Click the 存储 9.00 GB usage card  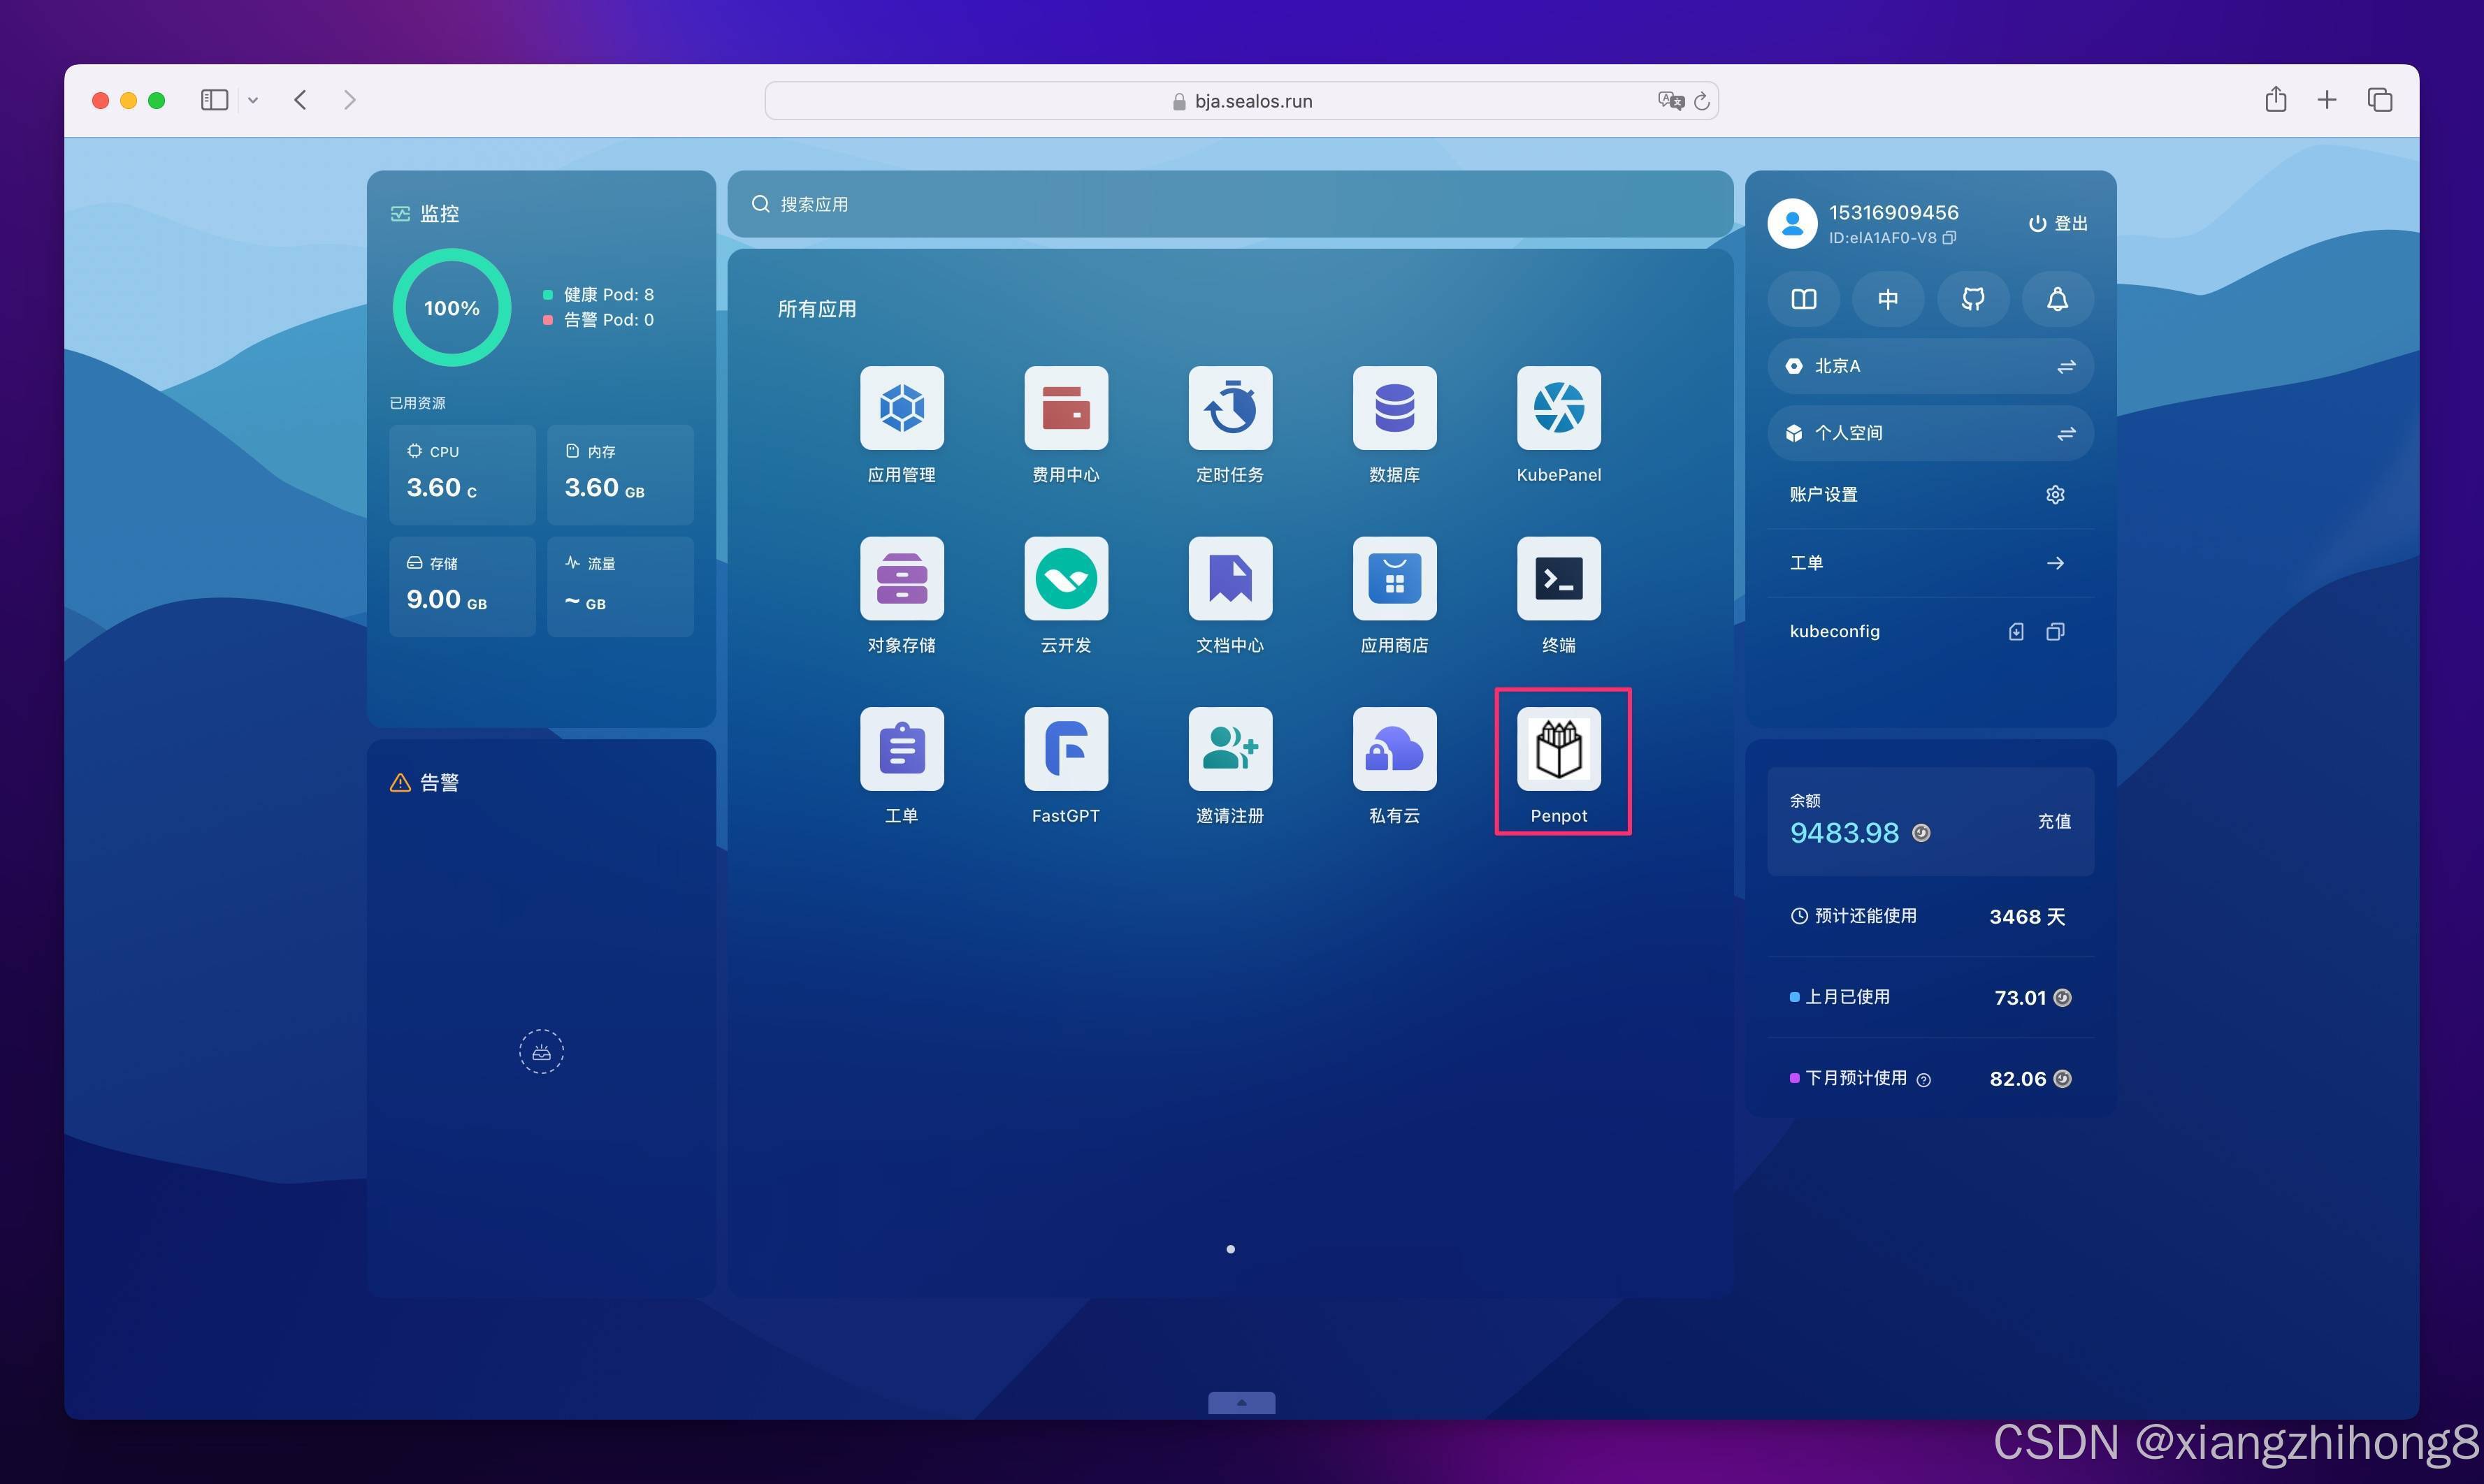(x=462, y=586)
